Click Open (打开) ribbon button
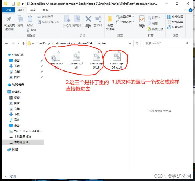This screenshot has width=195, height=181. [154, 18]
